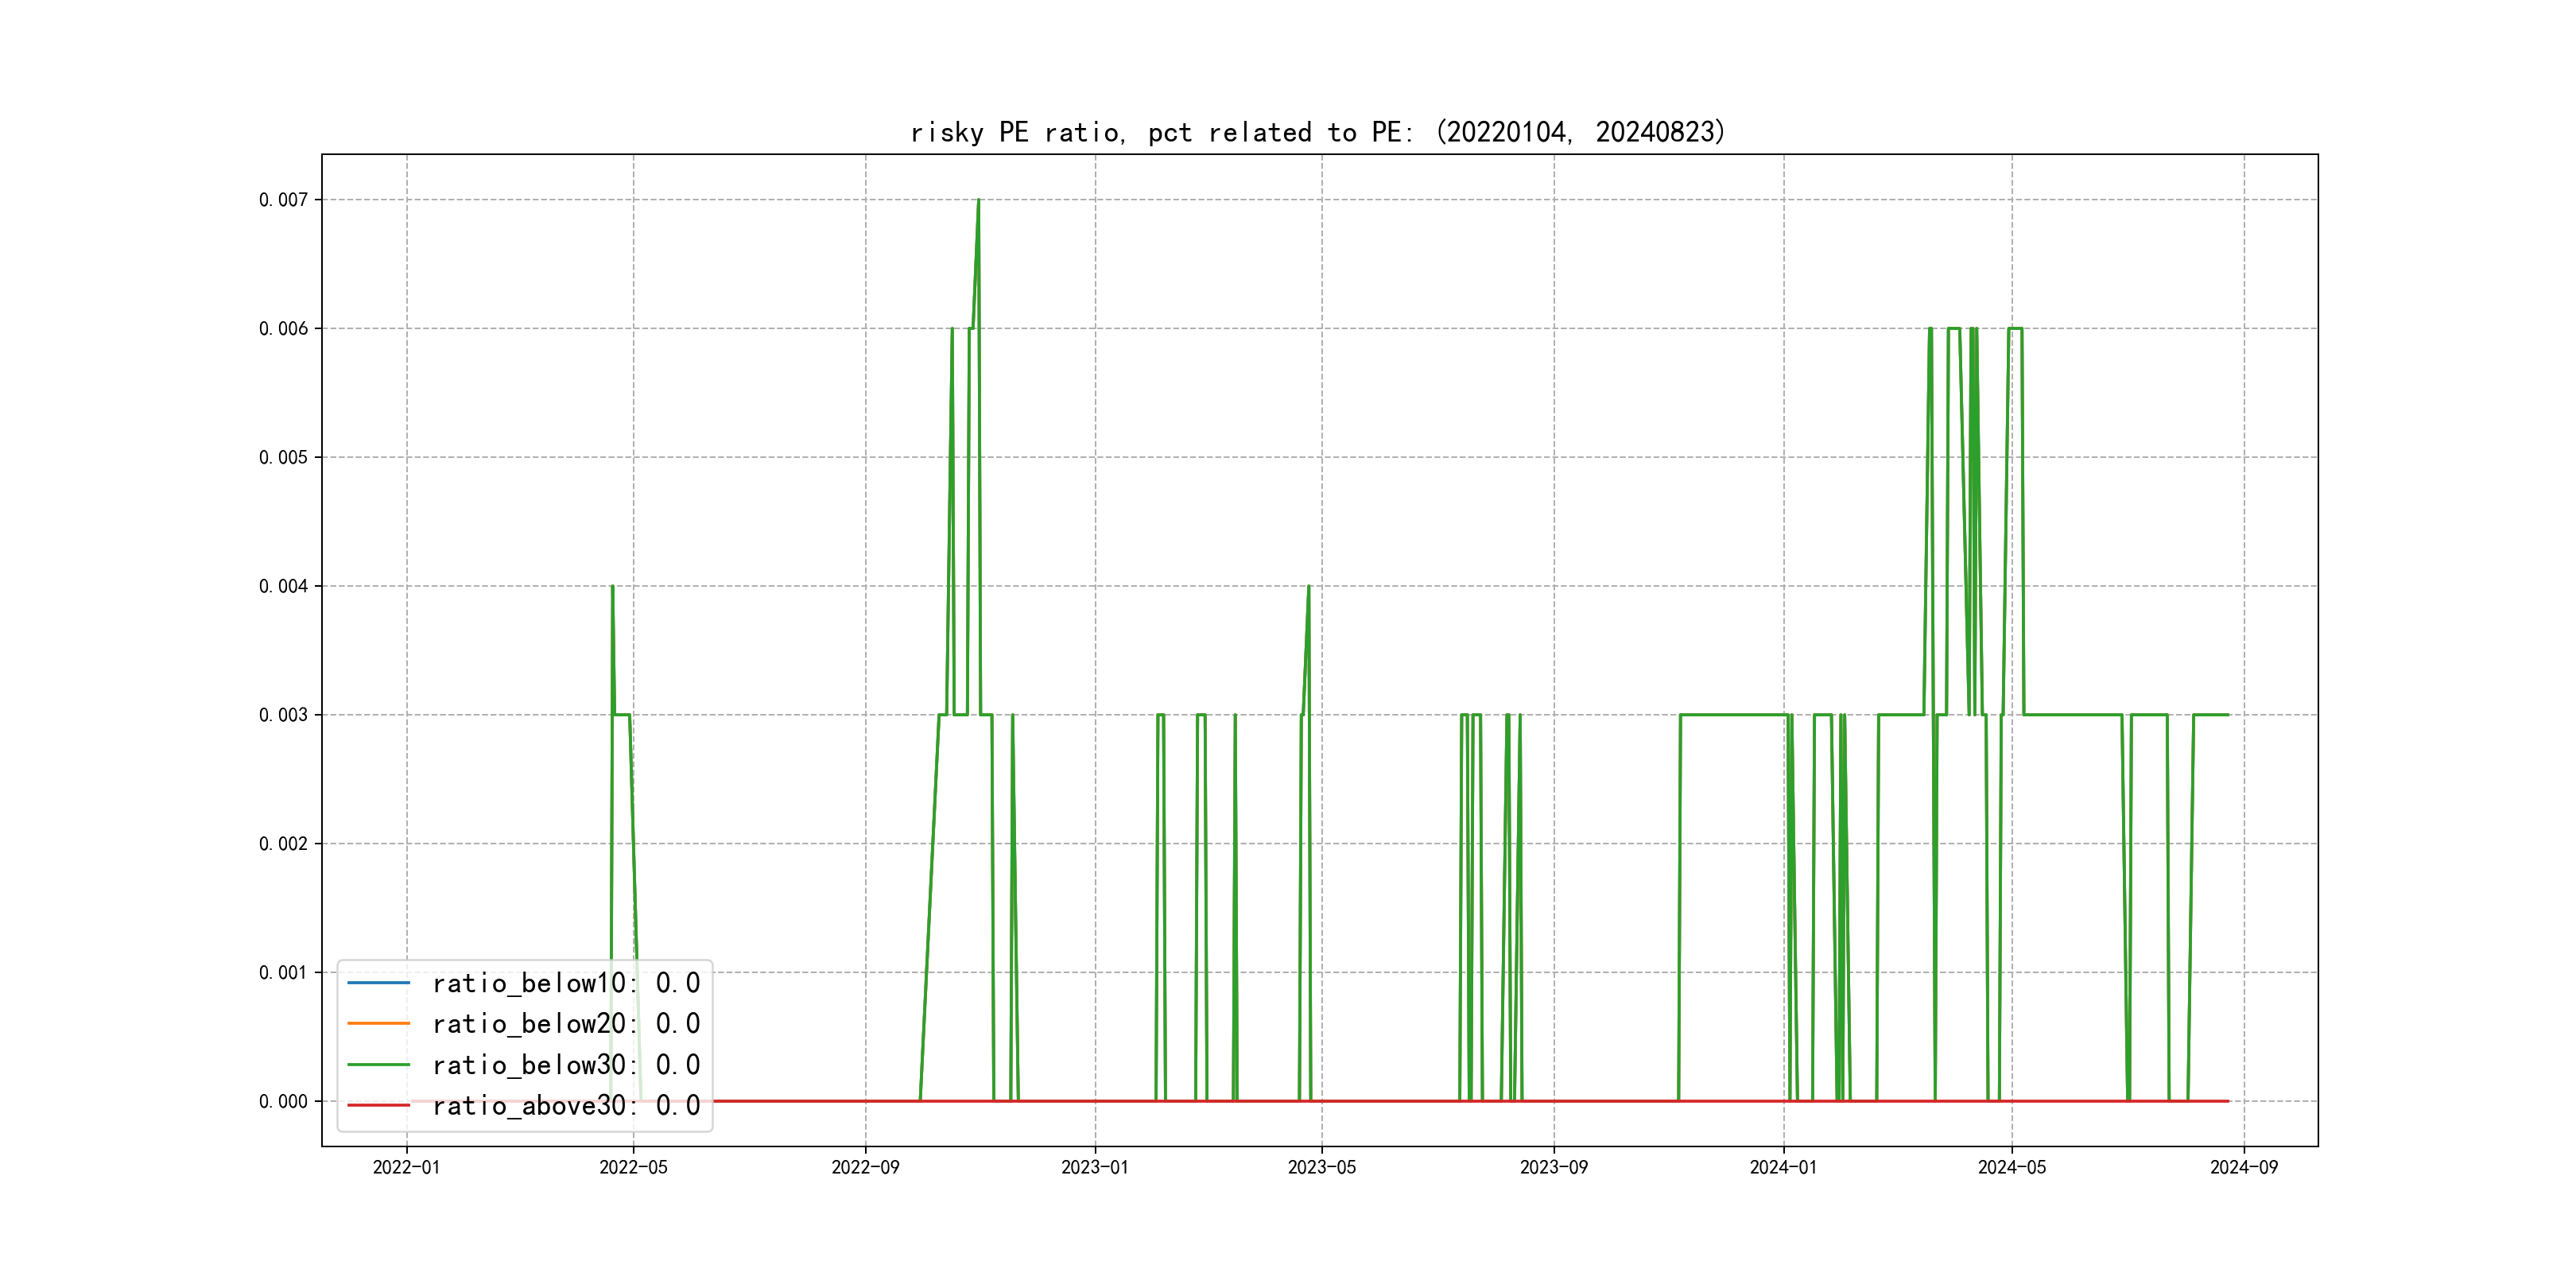2576x1288 pixels.
Task: Click the 0.004 spike before 2022-05
Action: pyautogui.click(x=612, y=589)
